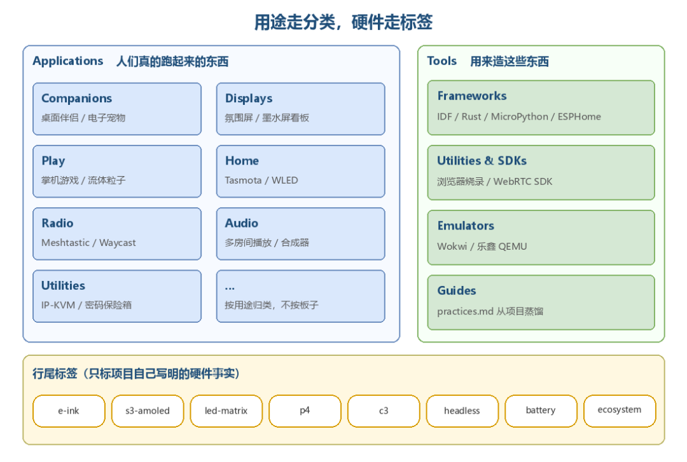The image size is (687, 462).
Task: Click the Applications section heading
Action: pos(68,61)
